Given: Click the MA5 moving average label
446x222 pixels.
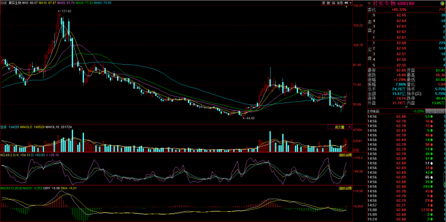Looking at the screenshot, I should [x=30, y=2].
